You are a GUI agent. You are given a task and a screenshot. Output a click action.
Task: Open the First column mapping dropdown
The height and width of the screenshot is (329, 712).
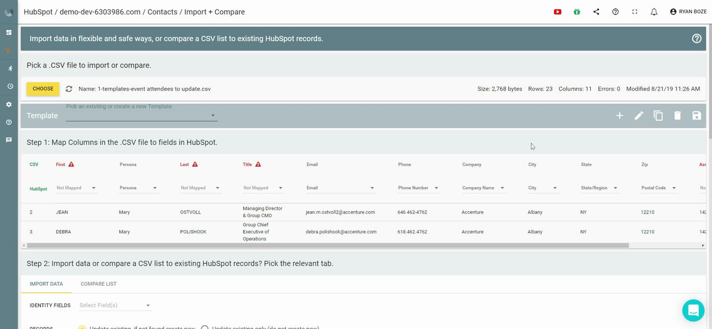point(77,188)
